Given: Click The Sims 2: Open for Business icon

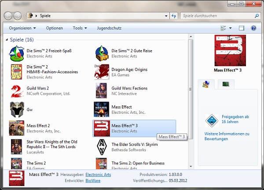Looking at the screenshot, I should coord(101,164).
